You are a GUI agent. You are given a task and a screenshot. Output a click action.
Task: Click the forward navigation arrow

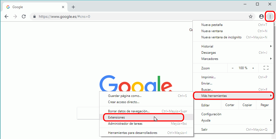tap(15, 16)
